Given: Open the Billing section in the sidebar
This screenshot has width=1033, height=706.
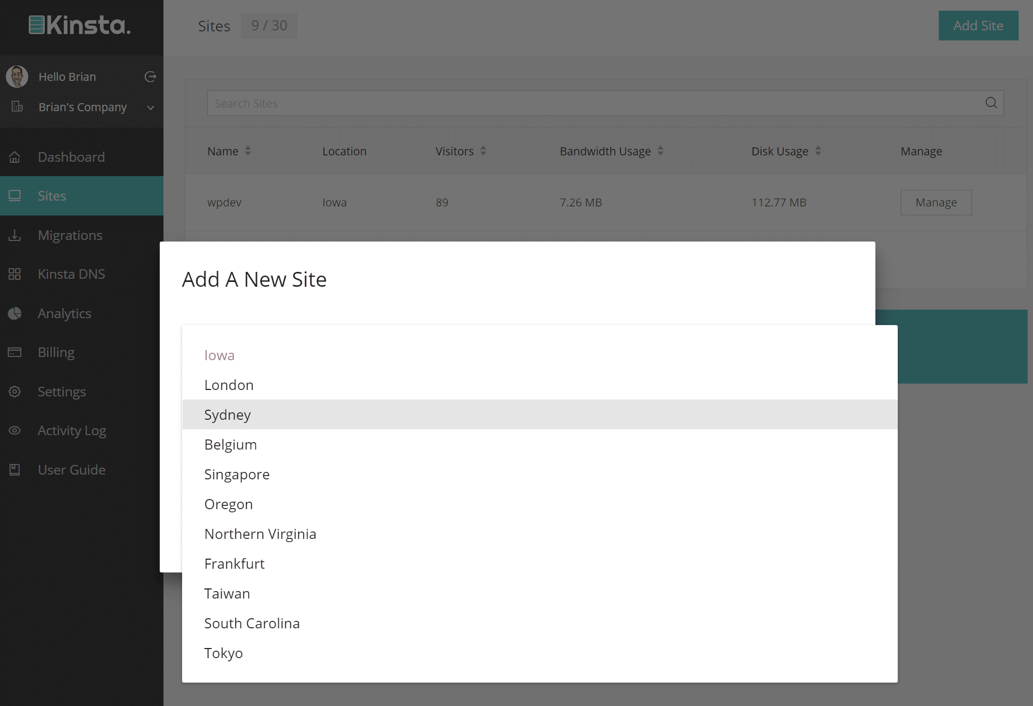Looking at the screenshot, I should pos(56,352).
